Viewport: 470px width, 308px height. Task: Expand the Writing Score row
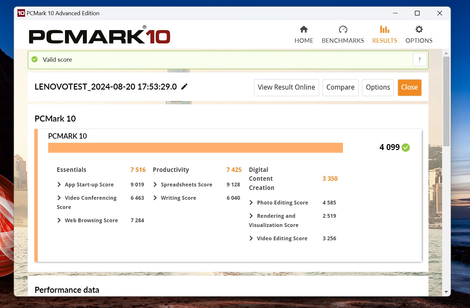pos(155,198)
